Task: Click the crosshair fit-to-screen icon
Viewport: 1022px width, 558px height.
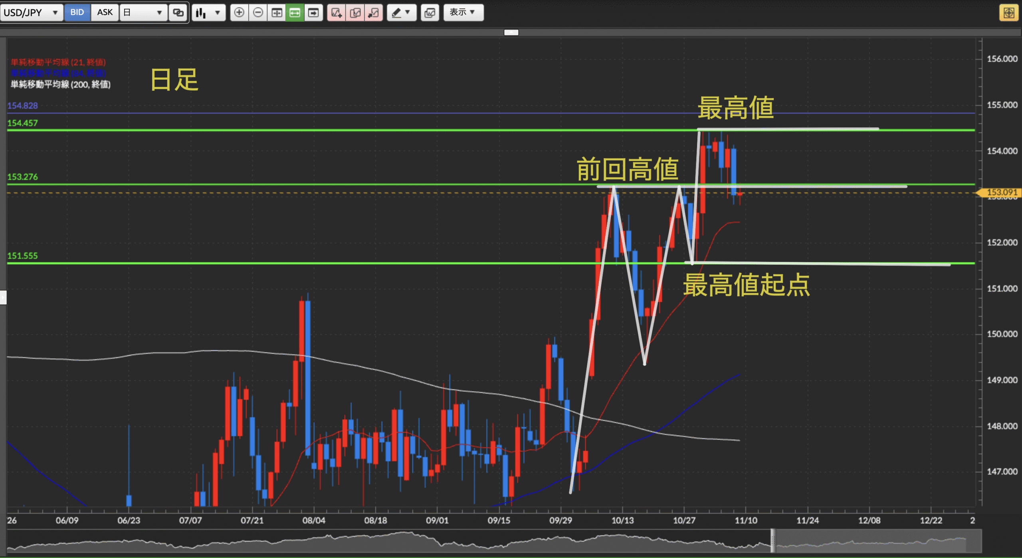Action: tap(277, 12)
